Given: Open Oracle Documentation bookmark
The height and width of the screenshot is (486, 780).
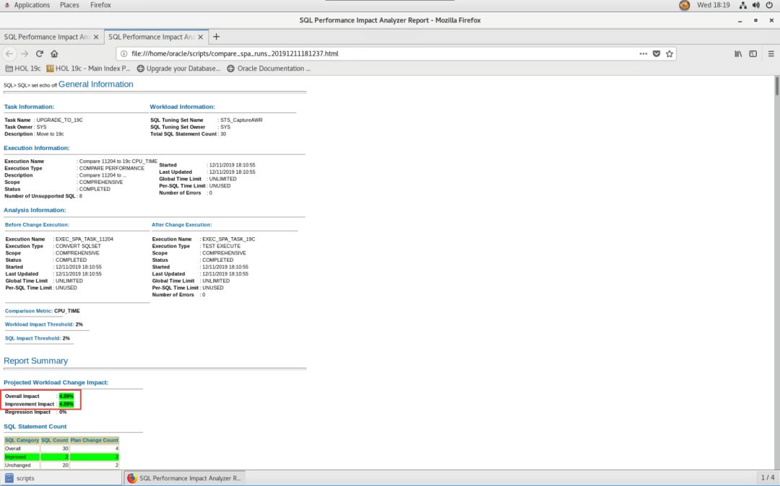Looking at the screenshot, I should tap(269, 69).
